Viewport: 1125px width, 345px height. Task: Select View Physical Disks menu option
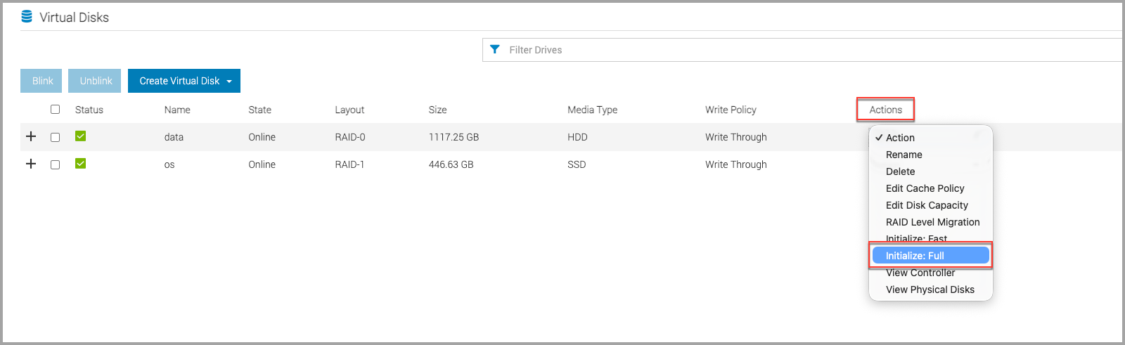tap(930, 289)
